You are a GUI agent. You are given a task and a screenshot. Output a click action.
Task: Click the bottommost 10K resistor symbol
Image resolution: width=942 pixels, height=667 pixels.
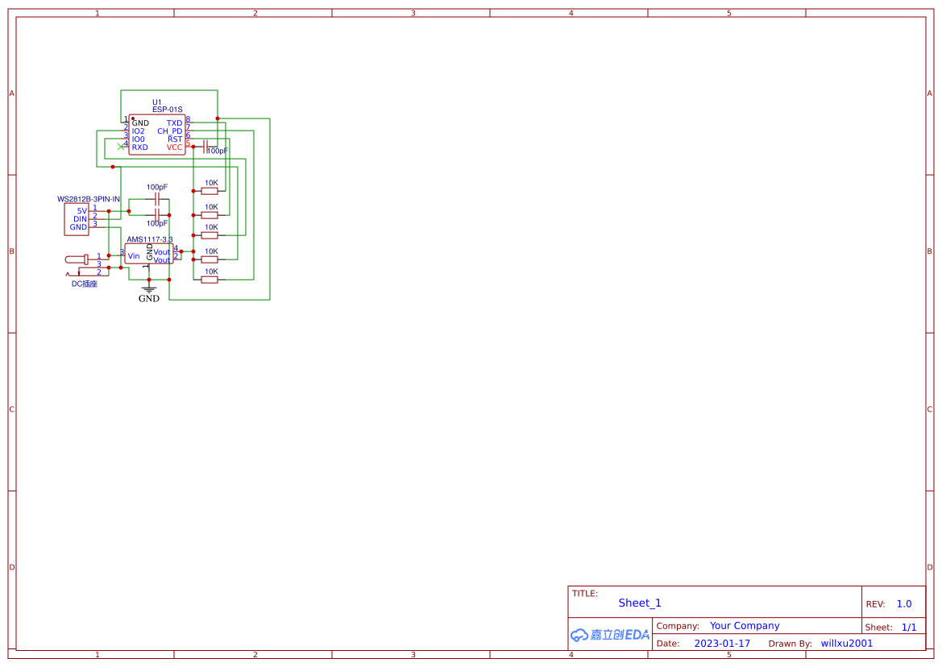pyautogui.click(x=209, y=280)
